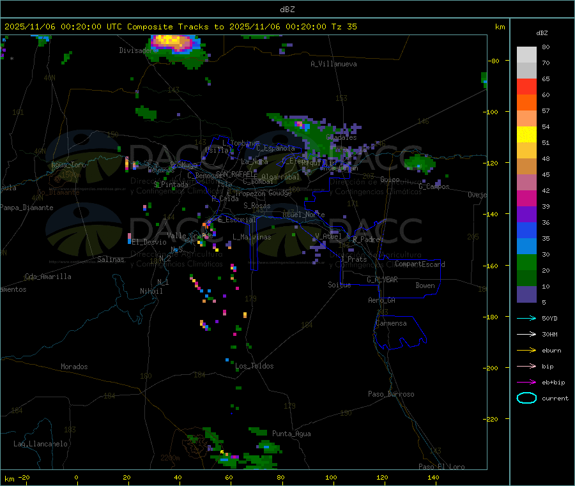Screen dimensions: 575x486
Task: Click the dBZ heading above the color scale
Action: coord(542,33)
